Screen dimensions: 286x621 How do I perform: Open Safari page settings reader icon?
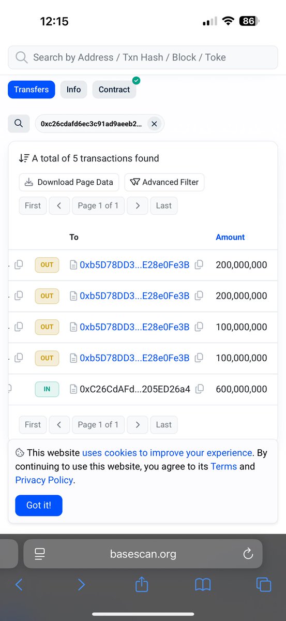click(x=40, y=554)
